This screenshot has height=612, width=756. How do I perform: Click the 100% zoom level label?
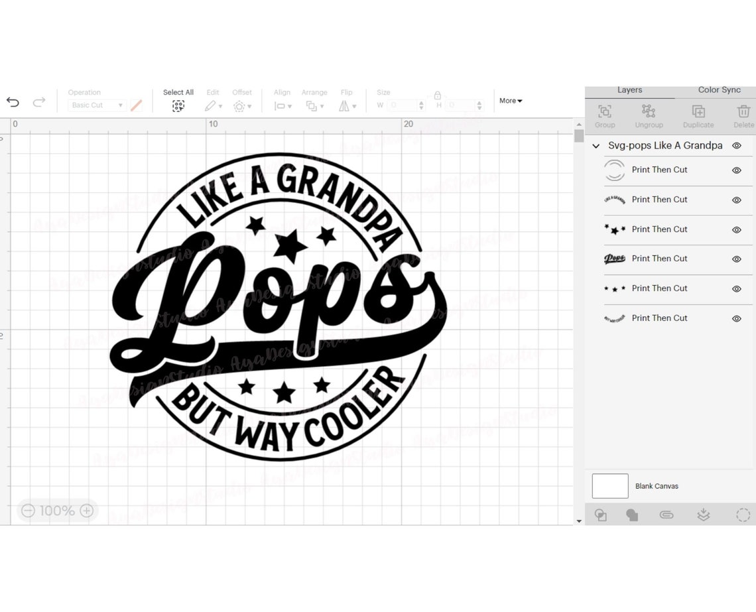(57, 511)
